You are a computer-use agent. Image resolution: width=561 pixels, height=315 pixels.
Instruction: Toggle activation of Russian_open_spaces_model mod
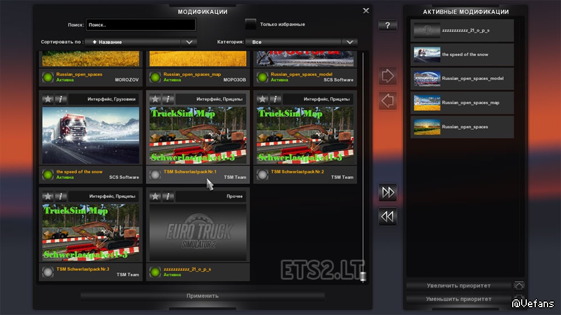point(262,77)
